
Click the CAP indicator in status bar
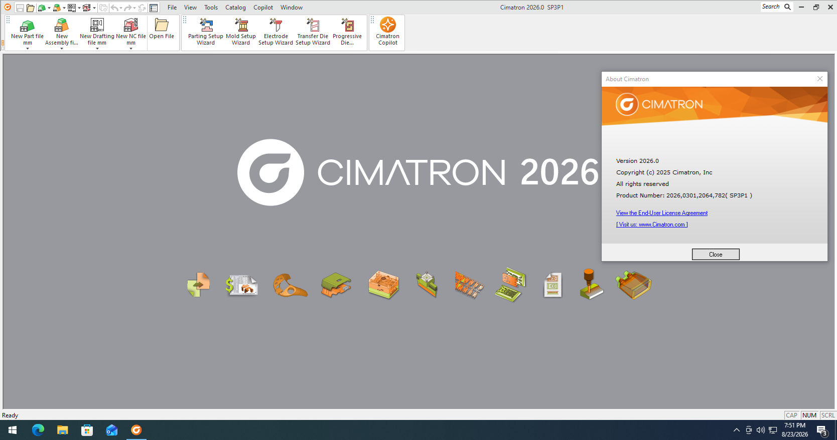click(791, 415)
